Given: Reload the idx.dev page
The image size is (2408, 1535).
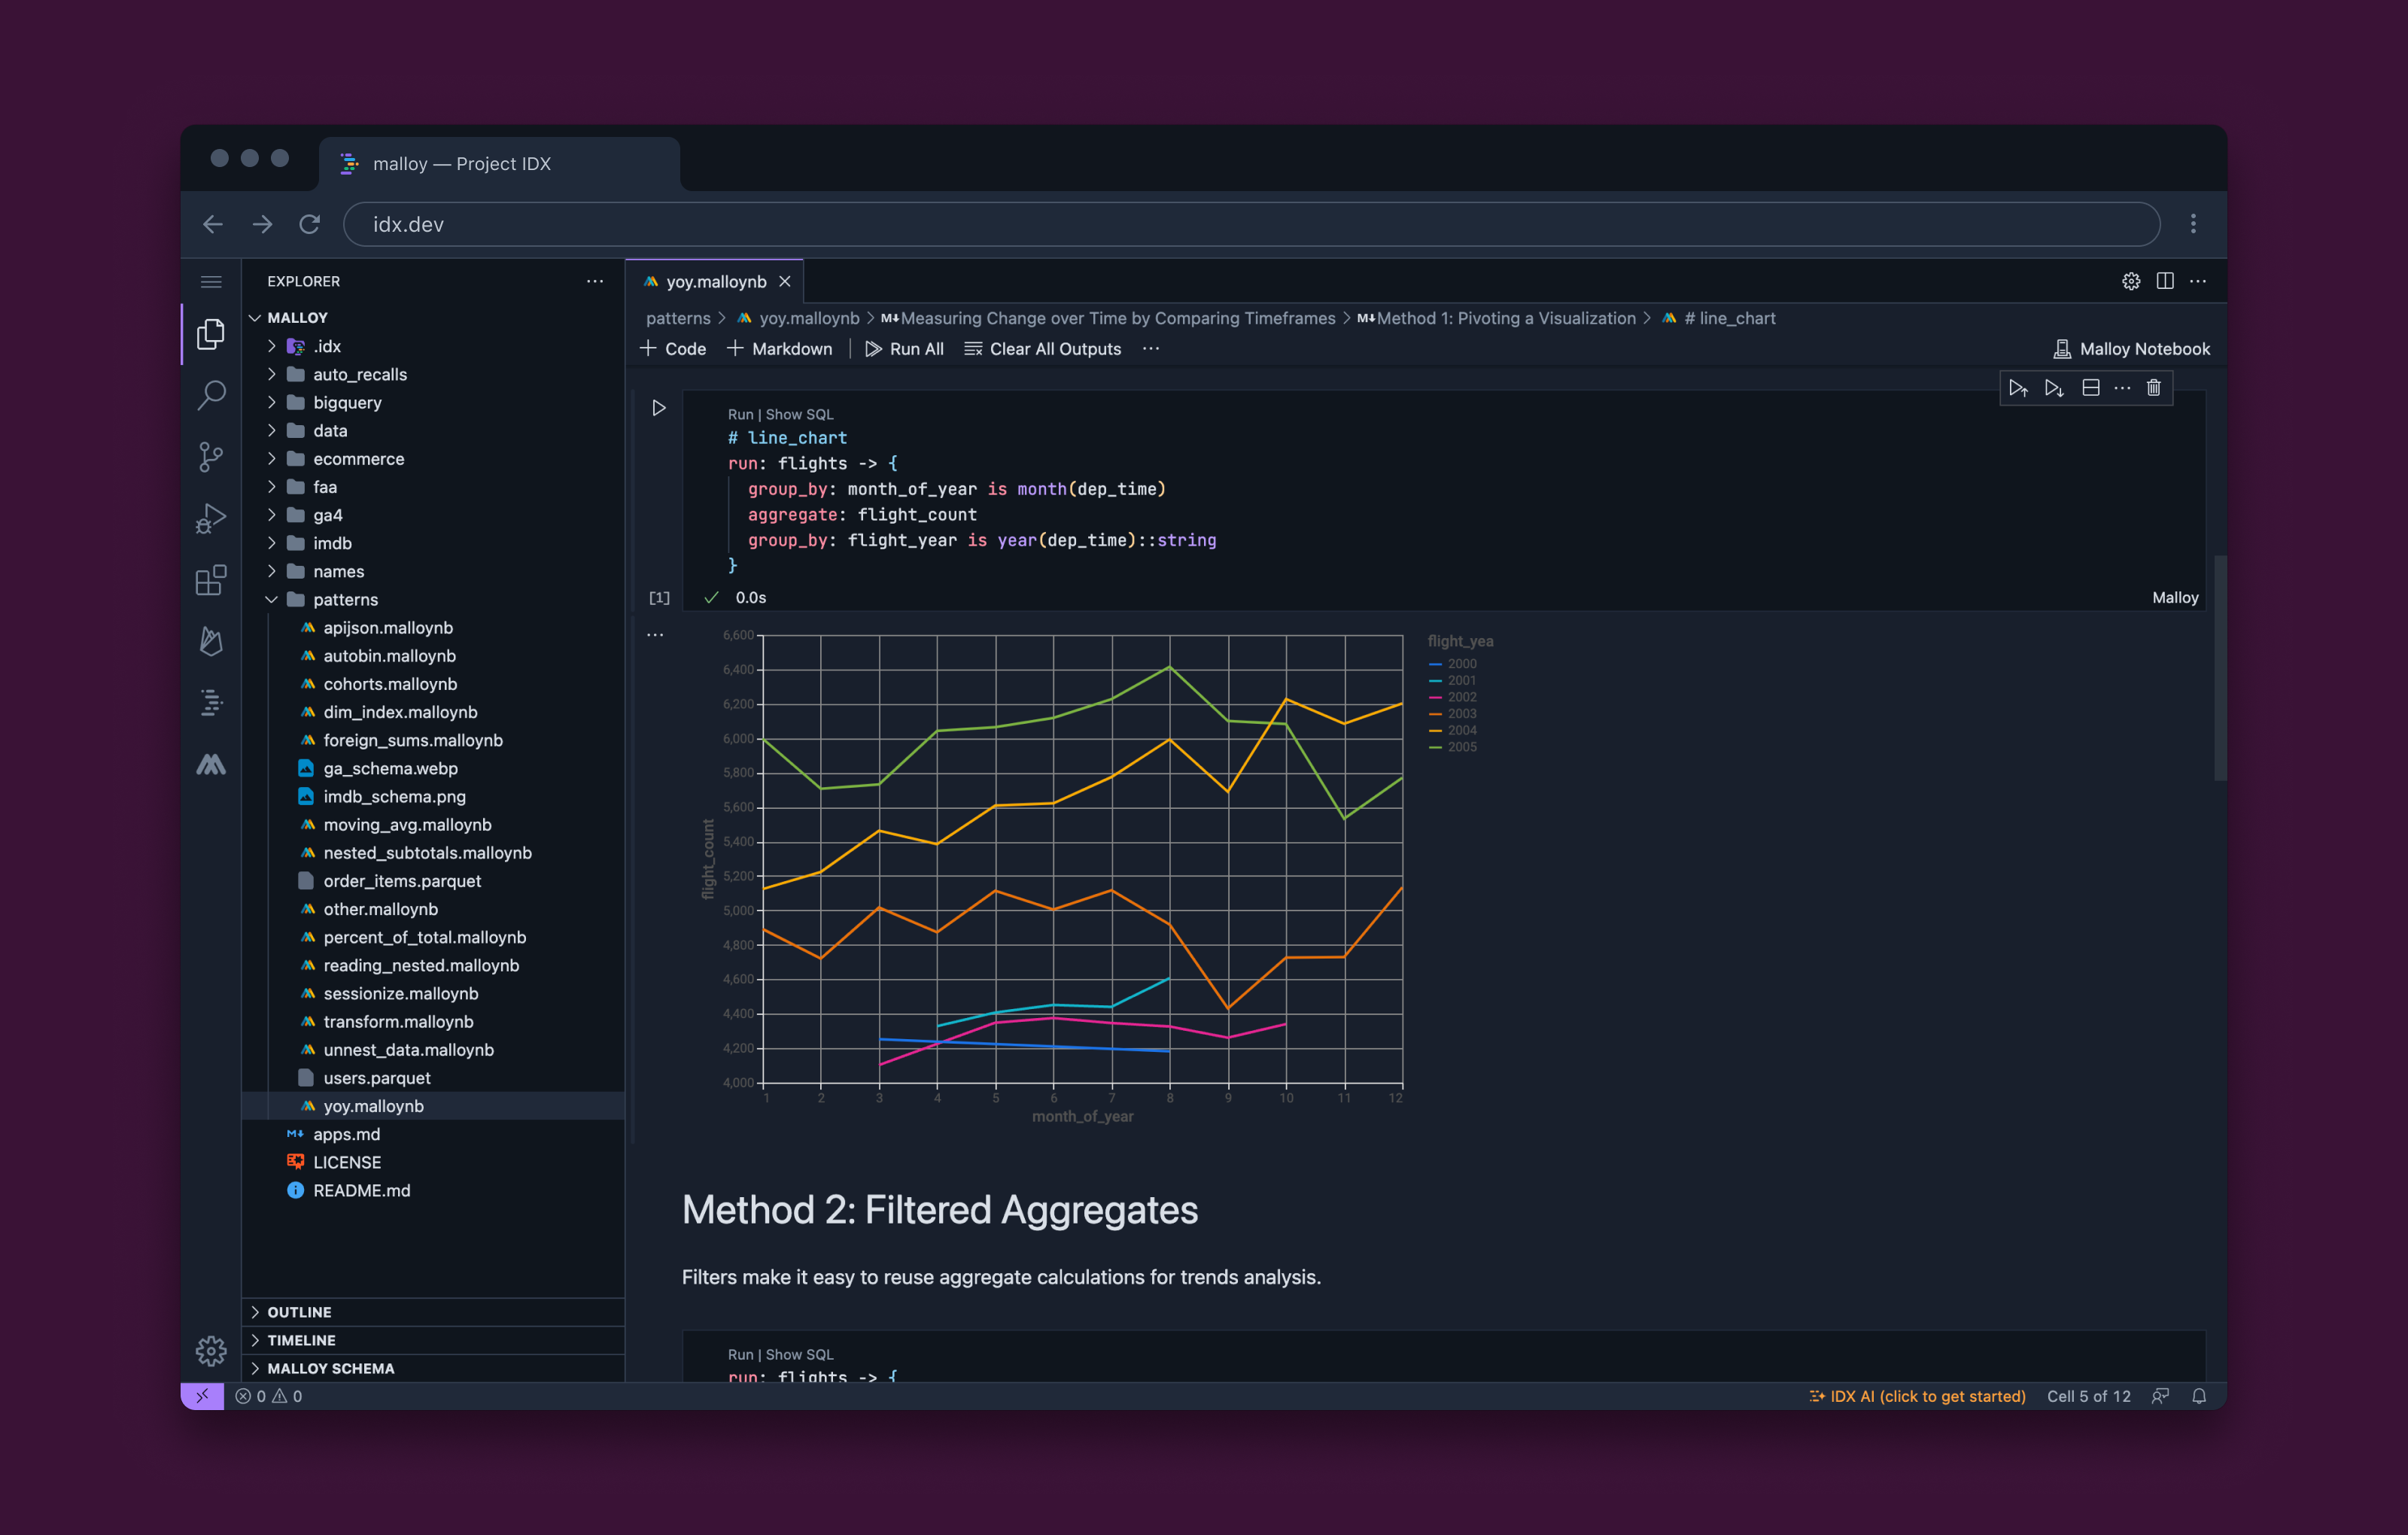Looking at the screenshot, I should click(310, 224).
